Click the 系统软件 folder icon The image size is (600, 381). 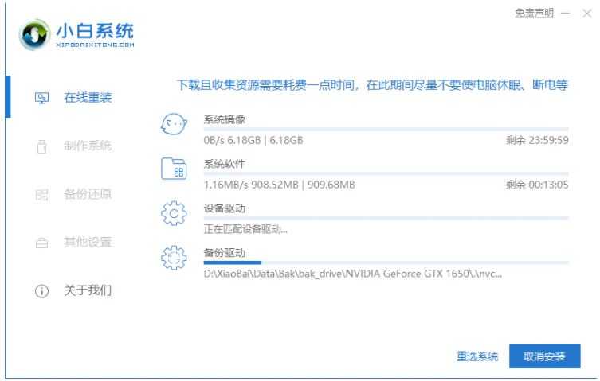[174, 169]
